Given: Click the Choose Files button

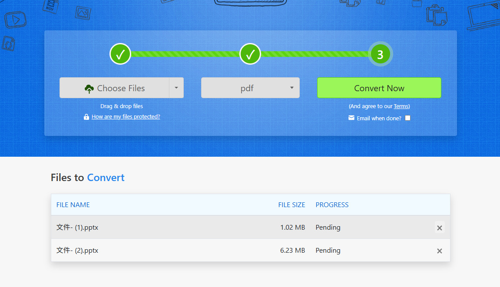Looking at the screenshot, I should point(115,88).
